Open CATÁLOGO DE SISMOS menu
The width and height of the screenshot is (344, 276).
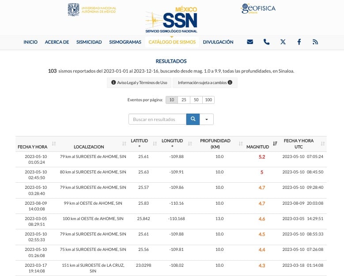[172, 42]
